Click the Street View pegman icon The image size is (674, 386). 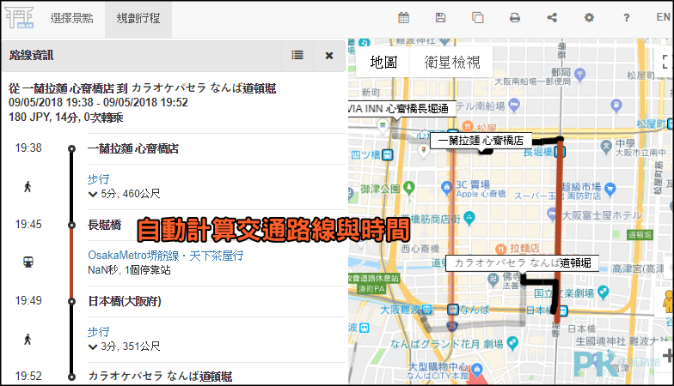tap(668, 301)
